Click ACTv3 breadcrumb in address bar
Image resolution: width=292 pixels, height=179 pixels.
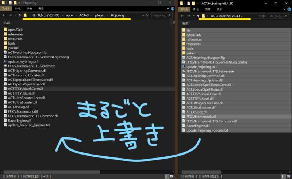84,15
